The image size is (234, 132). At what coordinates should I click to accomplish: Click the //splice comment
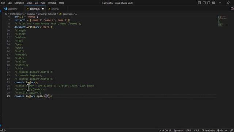click(x=20, y=62)
